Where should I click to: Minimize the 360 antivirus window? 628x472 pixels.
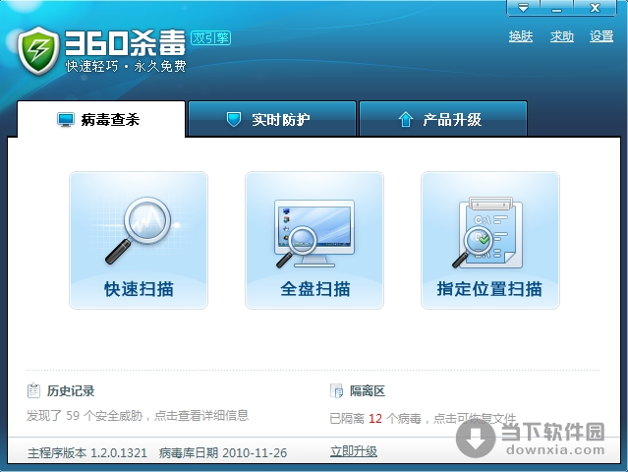click(556, 8)
